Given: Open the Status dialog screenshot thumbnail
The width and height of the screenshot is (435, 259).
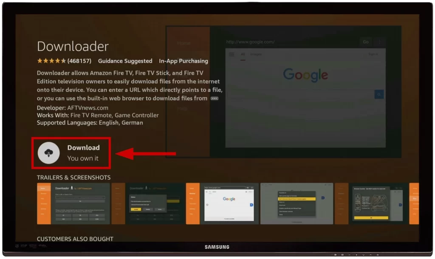Looking at the screenshot, I should click(148, 203).
